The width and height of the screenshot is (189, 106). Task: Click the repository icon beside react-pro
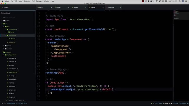coord(2,13)
